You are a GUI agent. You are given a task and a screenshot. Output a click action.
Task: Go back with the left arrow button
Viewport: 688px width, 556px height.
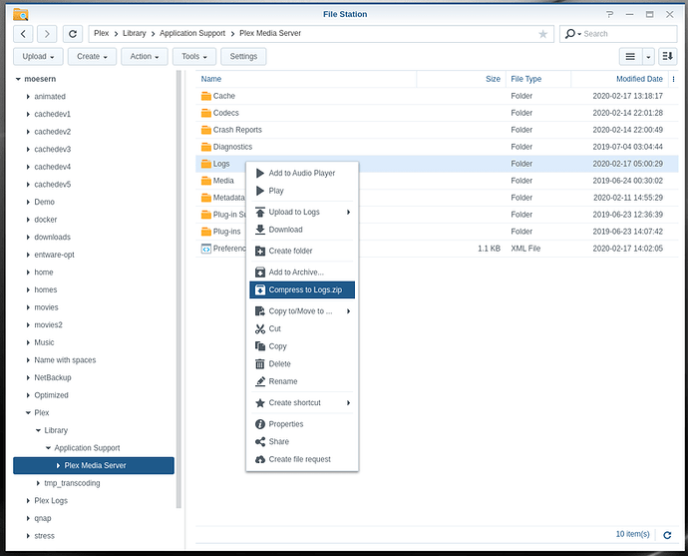(23, 34)
